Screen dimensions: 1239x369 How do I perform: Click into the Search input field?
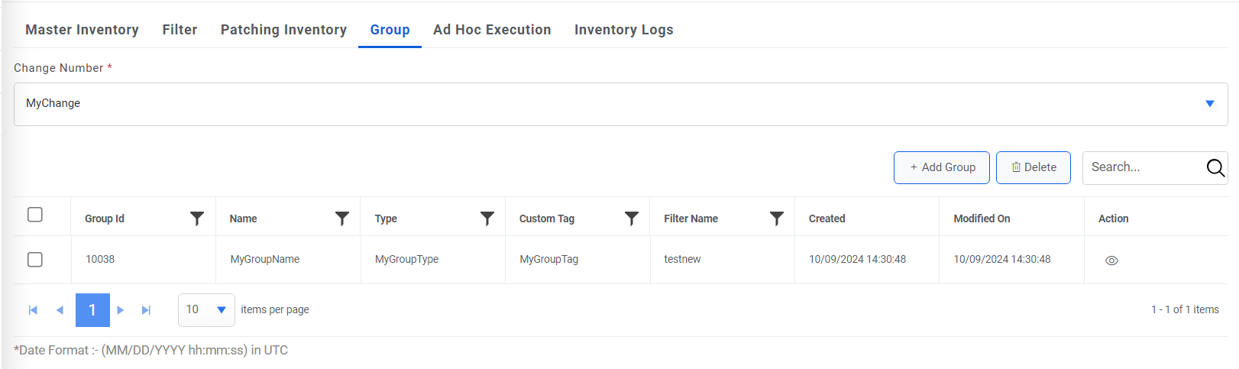(x=1142, y=167)
